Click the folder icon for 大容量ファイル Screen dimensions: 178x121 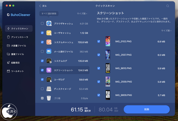point(8,45)
